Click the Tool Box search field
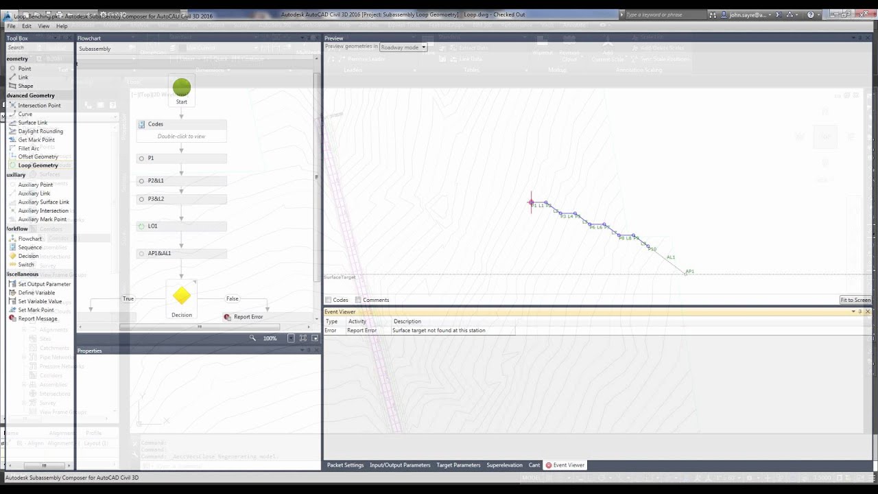This screenshot has height=494, width=878. 40,47
